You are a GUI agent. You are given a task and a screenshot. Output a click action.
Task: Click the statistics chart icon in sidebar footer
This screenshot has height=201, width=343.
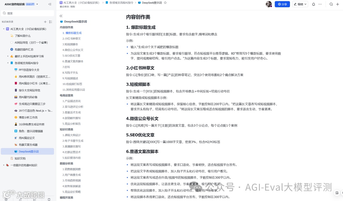tap(35, 199)
